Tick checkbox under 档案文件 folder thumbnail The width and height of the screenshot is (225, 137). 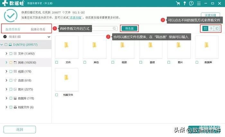[x=57, y=95]
